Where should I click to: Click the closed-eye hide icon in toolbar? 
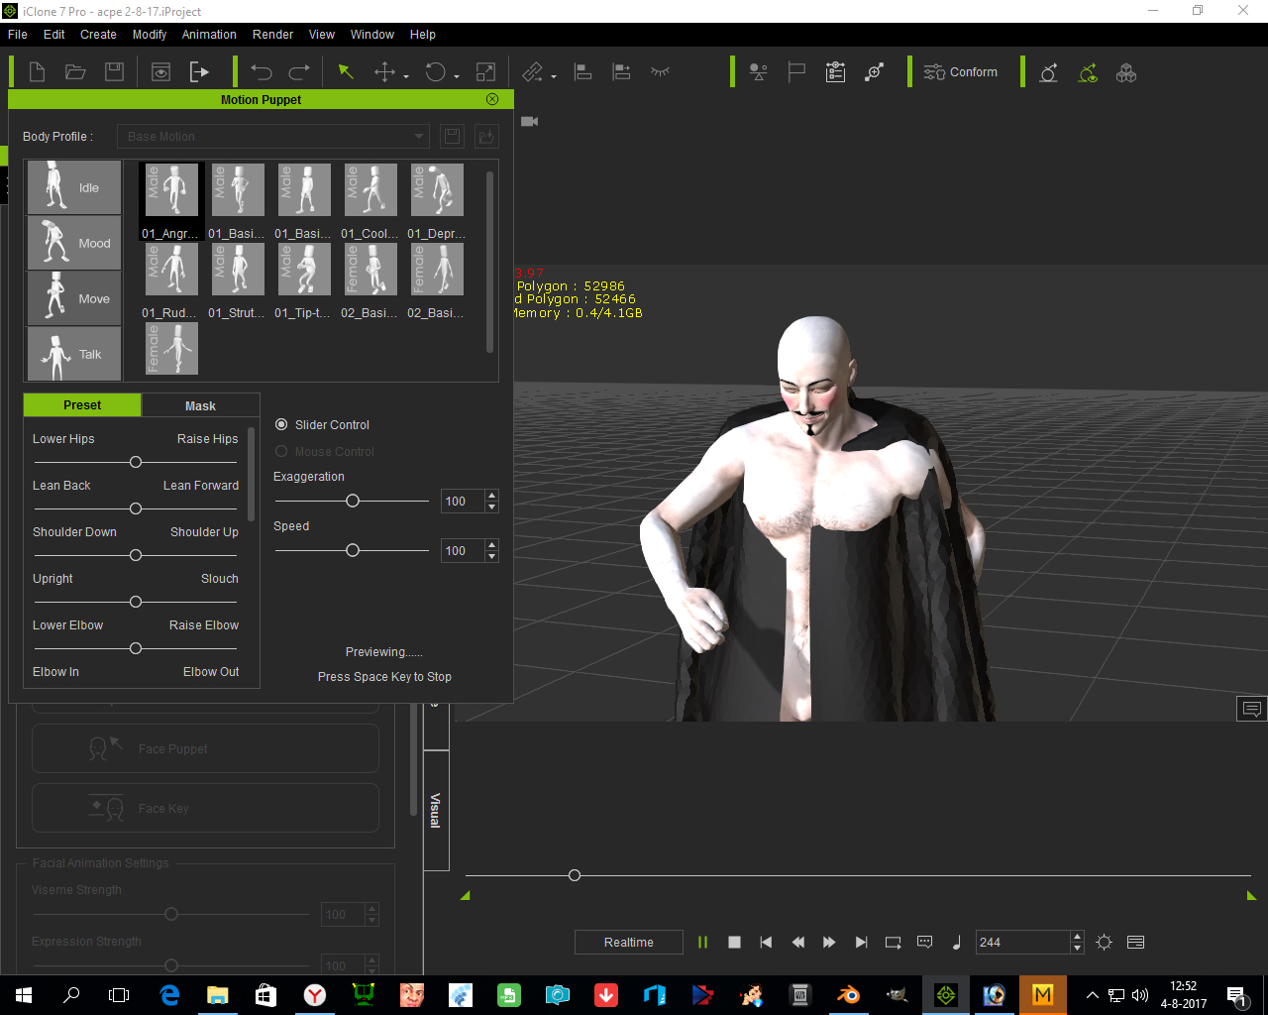coord(661,71)
